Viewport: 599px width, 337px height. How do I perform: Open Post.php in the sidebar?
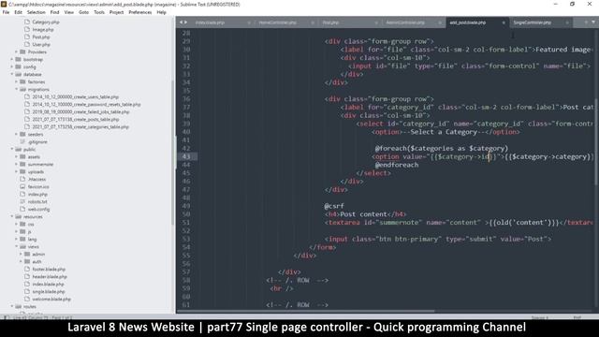pyautogui.click(x=41, y=37)
